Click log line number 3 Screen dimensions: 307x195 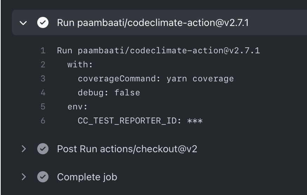coord(43,79)
